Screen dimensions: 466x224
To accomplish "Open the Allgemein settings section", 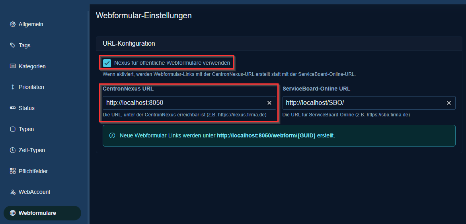I will coord(42,24).
